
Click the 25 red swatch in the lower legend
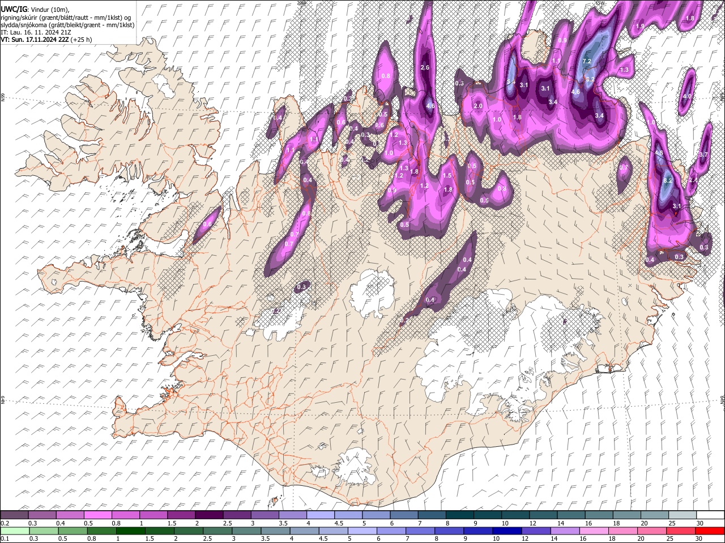pyautogui.click(x=680, y=531)
